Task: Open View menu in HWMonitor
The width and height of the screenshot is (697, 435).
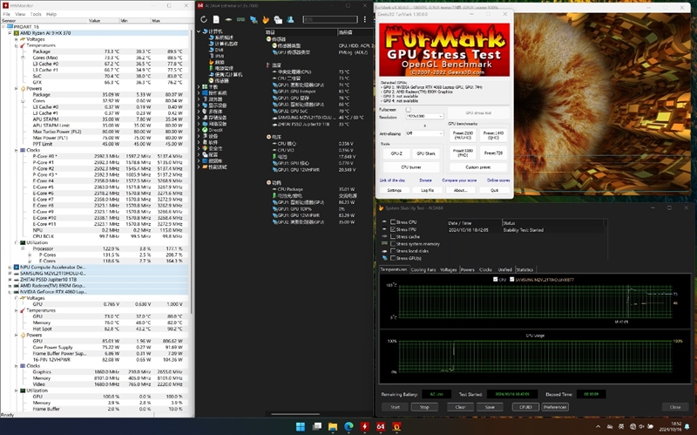Action: 20,14
